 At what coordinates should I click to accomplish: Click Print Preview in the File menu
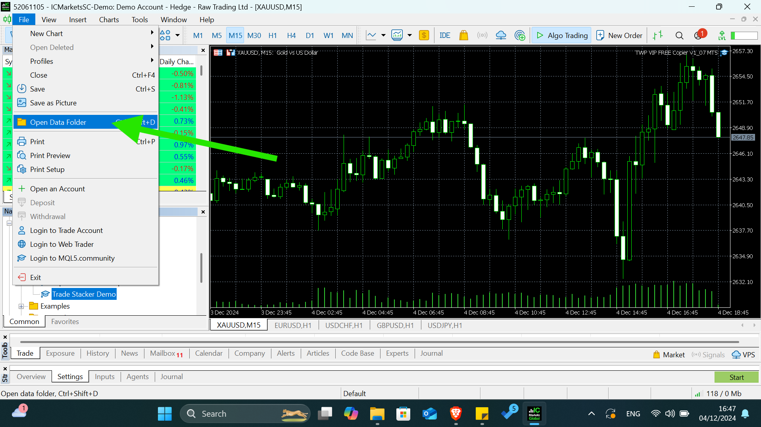85,156
